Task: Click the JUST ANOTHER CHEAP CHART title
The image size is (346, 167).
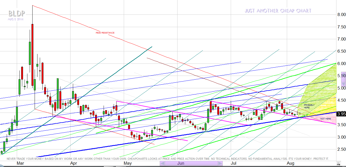Action: [278, 11]
